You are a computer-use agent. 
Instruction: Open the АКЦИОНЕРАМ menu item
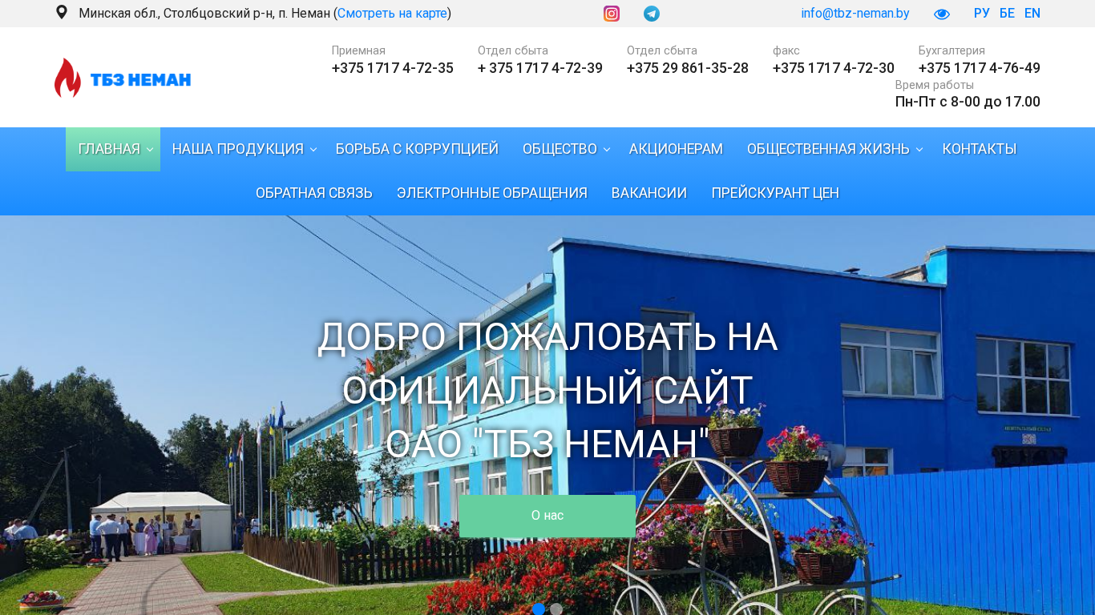(676, 149)
